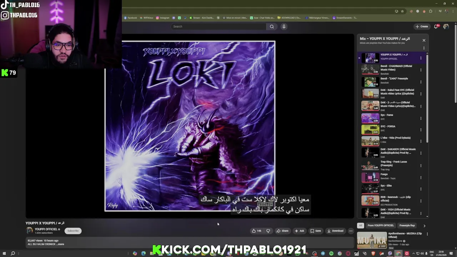Open options for Apollontheone - MUZIKA recommendation

click(x=427, y=234)
